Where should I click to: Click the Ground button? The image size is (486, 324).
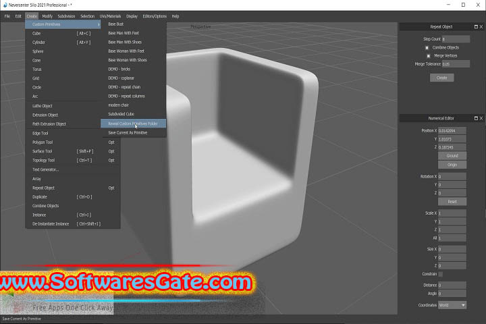pos(452,156)
